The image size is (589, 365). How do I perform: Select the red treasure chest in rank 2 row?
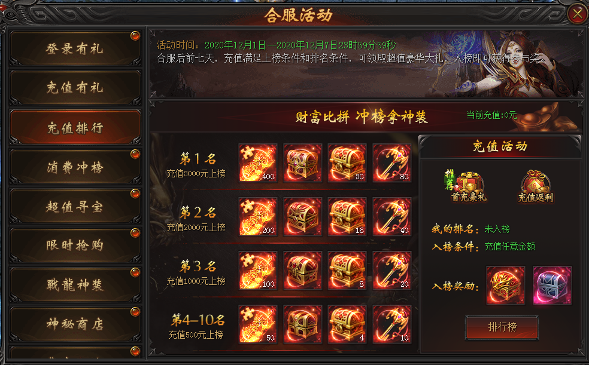(x=302, y=217)
